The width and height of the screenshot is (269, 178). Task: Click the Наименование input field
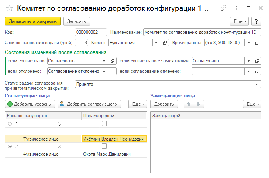pyautogui.click(x=202, y=32)
